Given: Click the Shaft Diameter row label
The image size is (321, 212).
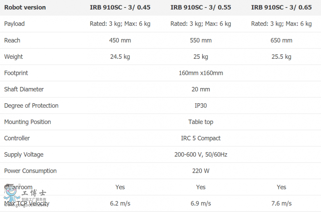Looking at the screenshot, I should [24, 89].
